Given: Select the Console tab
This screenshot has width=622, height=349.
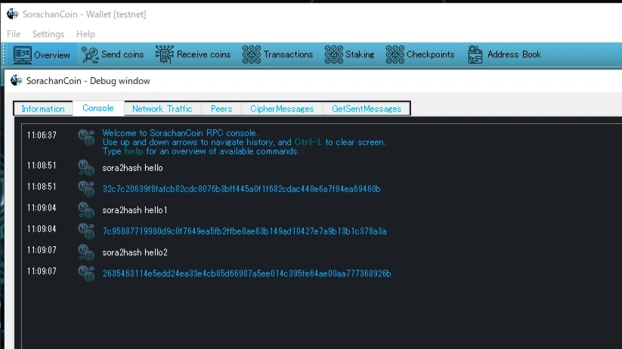Looking at the screenshot, I should click(x=98, y=108).
